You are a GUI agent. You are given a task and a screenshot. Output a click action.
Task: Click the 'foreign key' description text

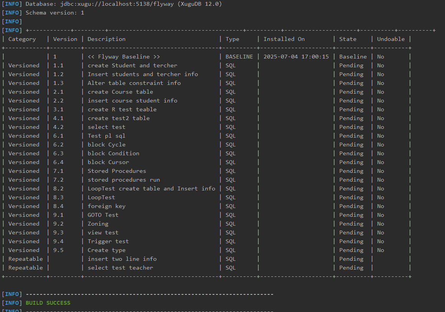click(x=106, y=206)
